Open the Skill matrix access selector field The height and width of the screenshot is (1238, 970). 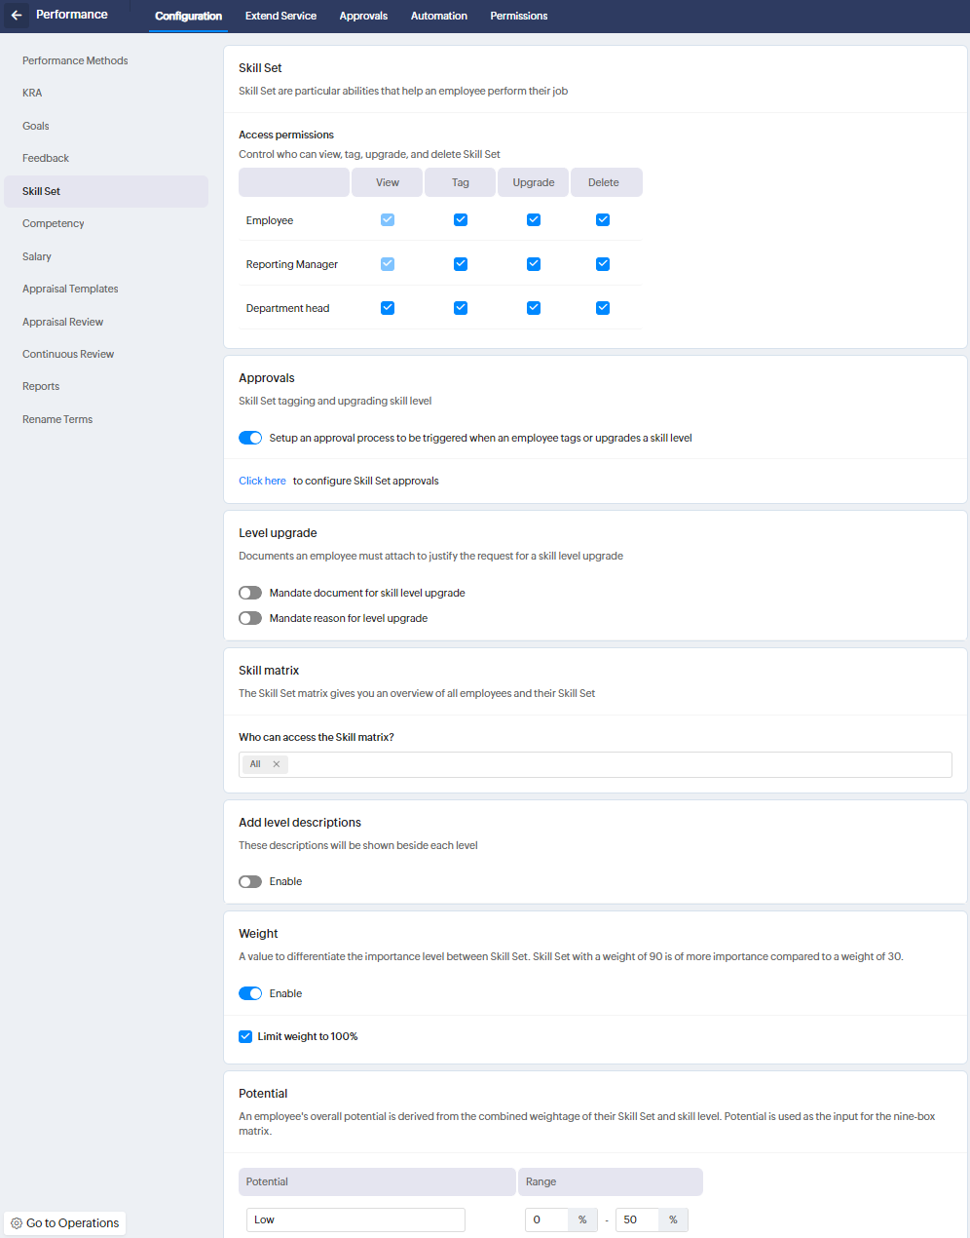click(614, 764)
